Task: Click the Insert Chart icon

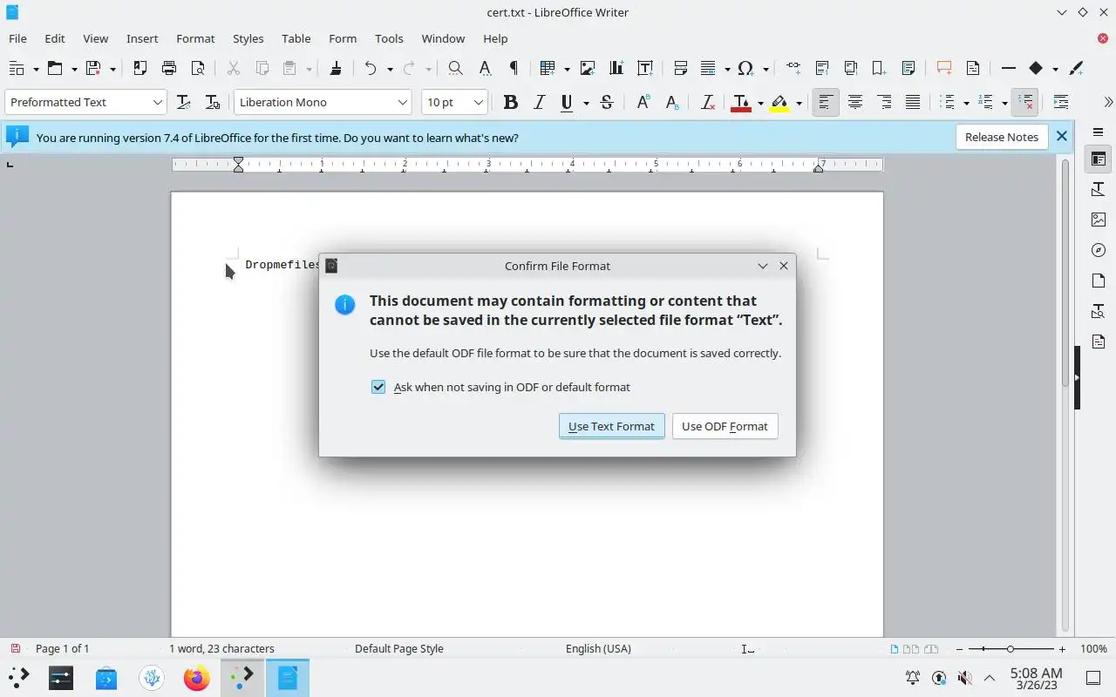Action: click(616, 68)
